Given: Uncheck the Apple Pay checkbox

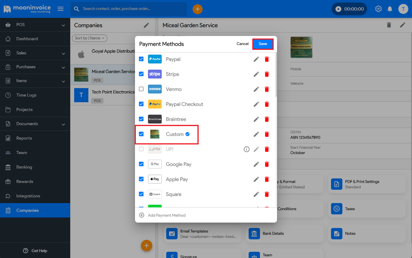Looking at the screenshot, I should (x=141, y=179).
